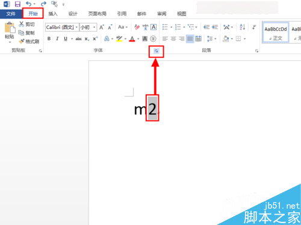Switch to the 开始 tab

coord(33,14)
